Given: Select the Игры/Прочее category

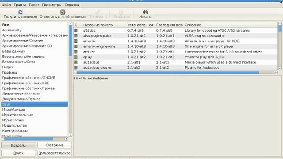Looking at the screenshot, I should (34, 120).
